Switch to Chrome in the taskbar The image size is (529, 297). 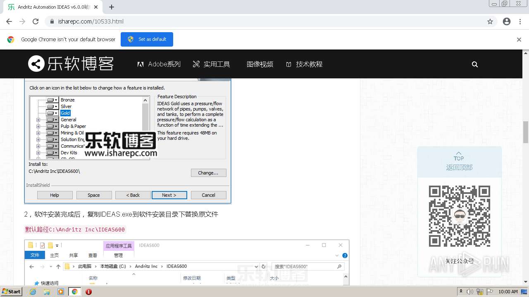[74, 292]
